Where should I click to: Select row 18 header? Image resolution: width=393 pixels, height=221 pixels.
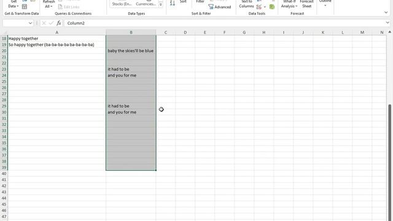pos(4,38)
